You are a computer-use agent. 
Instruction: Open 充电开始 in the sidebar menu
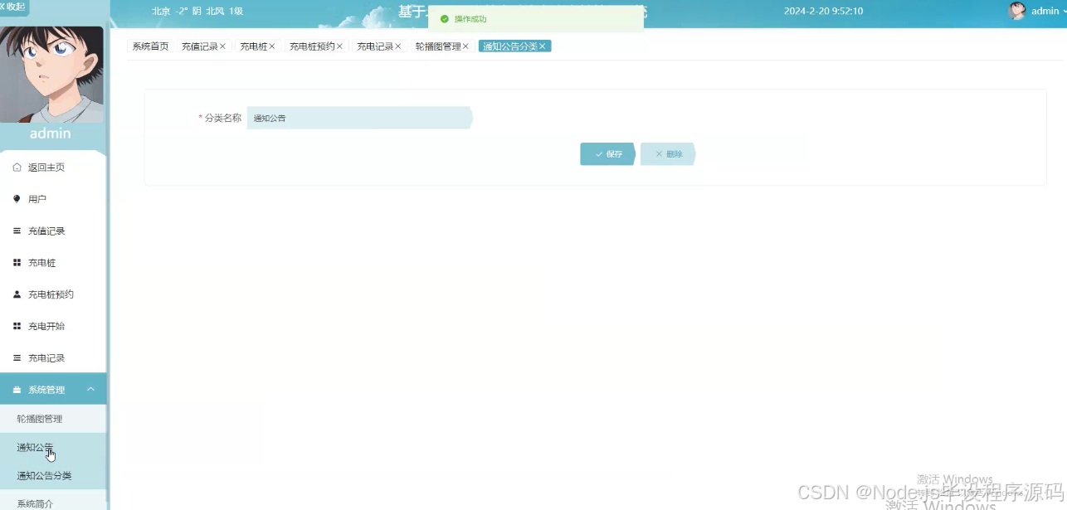[x=53, y=326]
